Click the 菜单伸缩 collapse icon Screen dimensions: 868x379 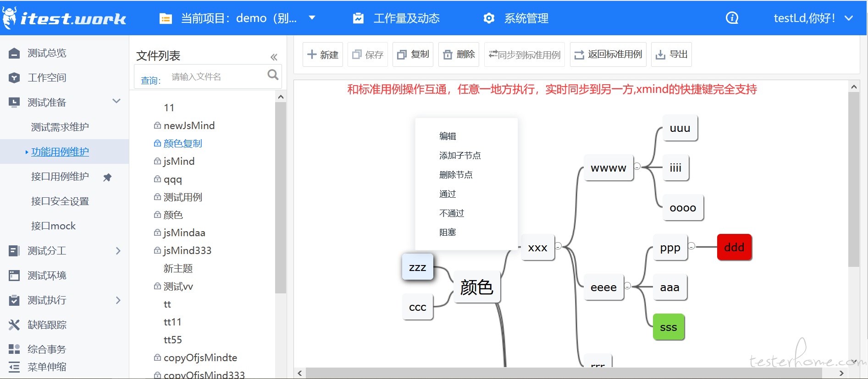[x=14, y=367]
